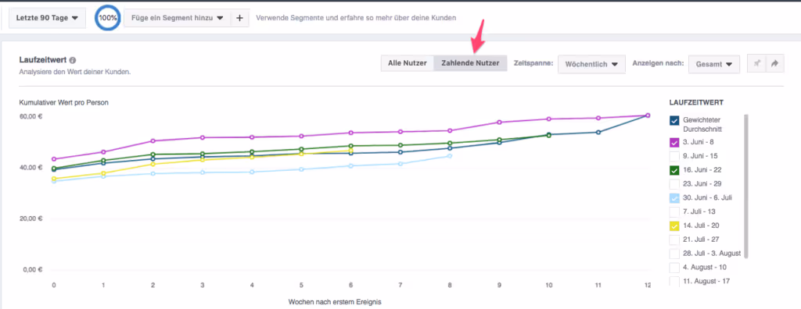Click the 60,00 € axis value

coord(31,116)
